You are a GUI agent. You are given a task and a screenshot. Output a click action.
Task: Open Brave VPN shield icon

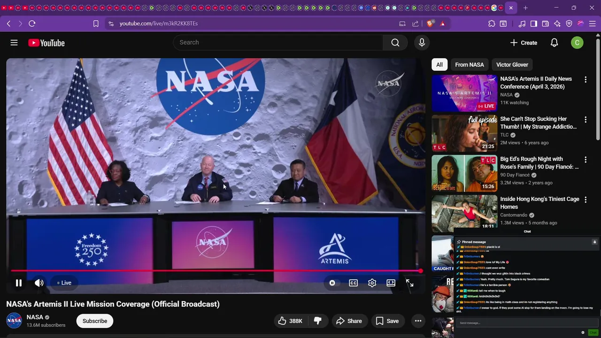pos(569,23)
